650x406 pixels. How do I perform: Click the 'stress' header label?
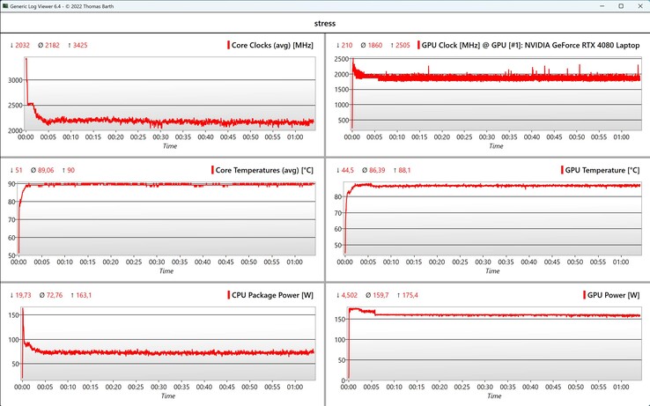pyautogui.click(x=324, y=24)
